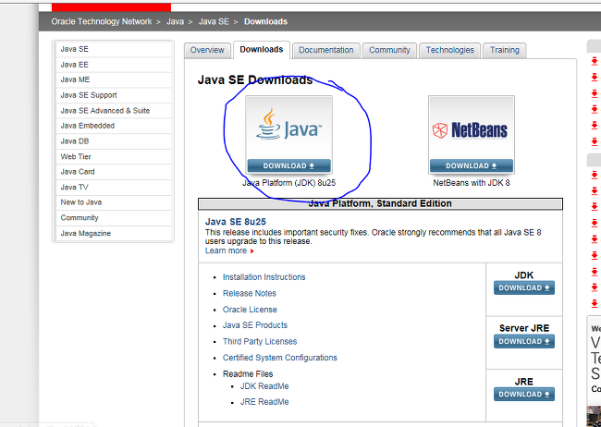Click the Java SE breadcrumb link
The height and width of the screenshot is (427, 601).
tap(214, 22)
